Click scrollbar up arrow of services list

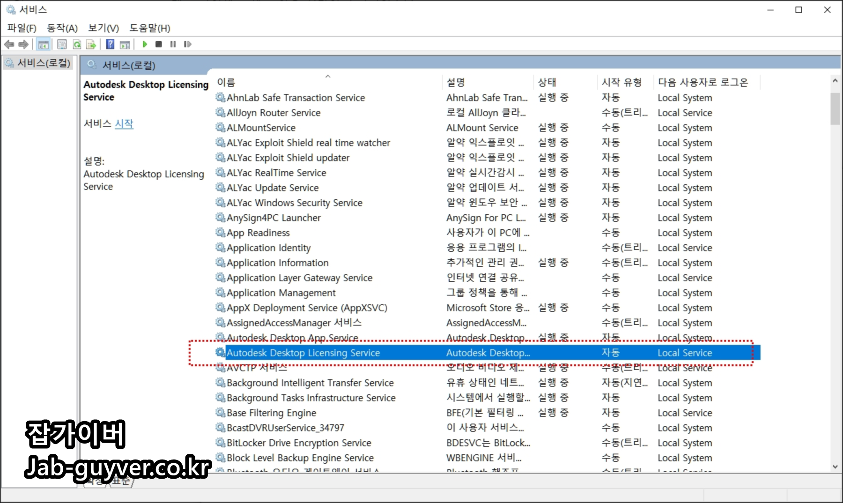835,81
